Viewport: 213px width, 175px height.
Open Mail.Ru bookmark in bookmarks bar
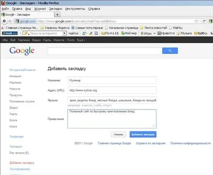pyautogui.click(x=176, y=28)
